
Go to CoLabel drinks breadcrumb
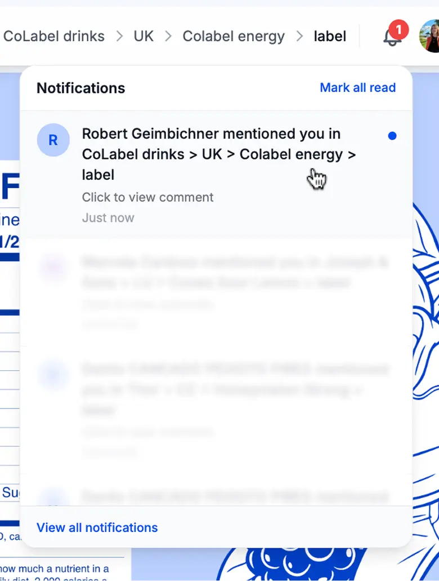(54, 37)
